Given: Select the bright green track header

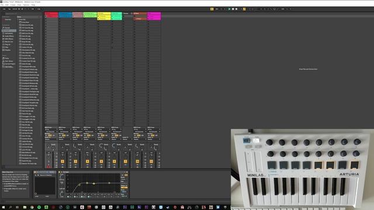Looking at the screenshot, I should (x=90, y=13).
